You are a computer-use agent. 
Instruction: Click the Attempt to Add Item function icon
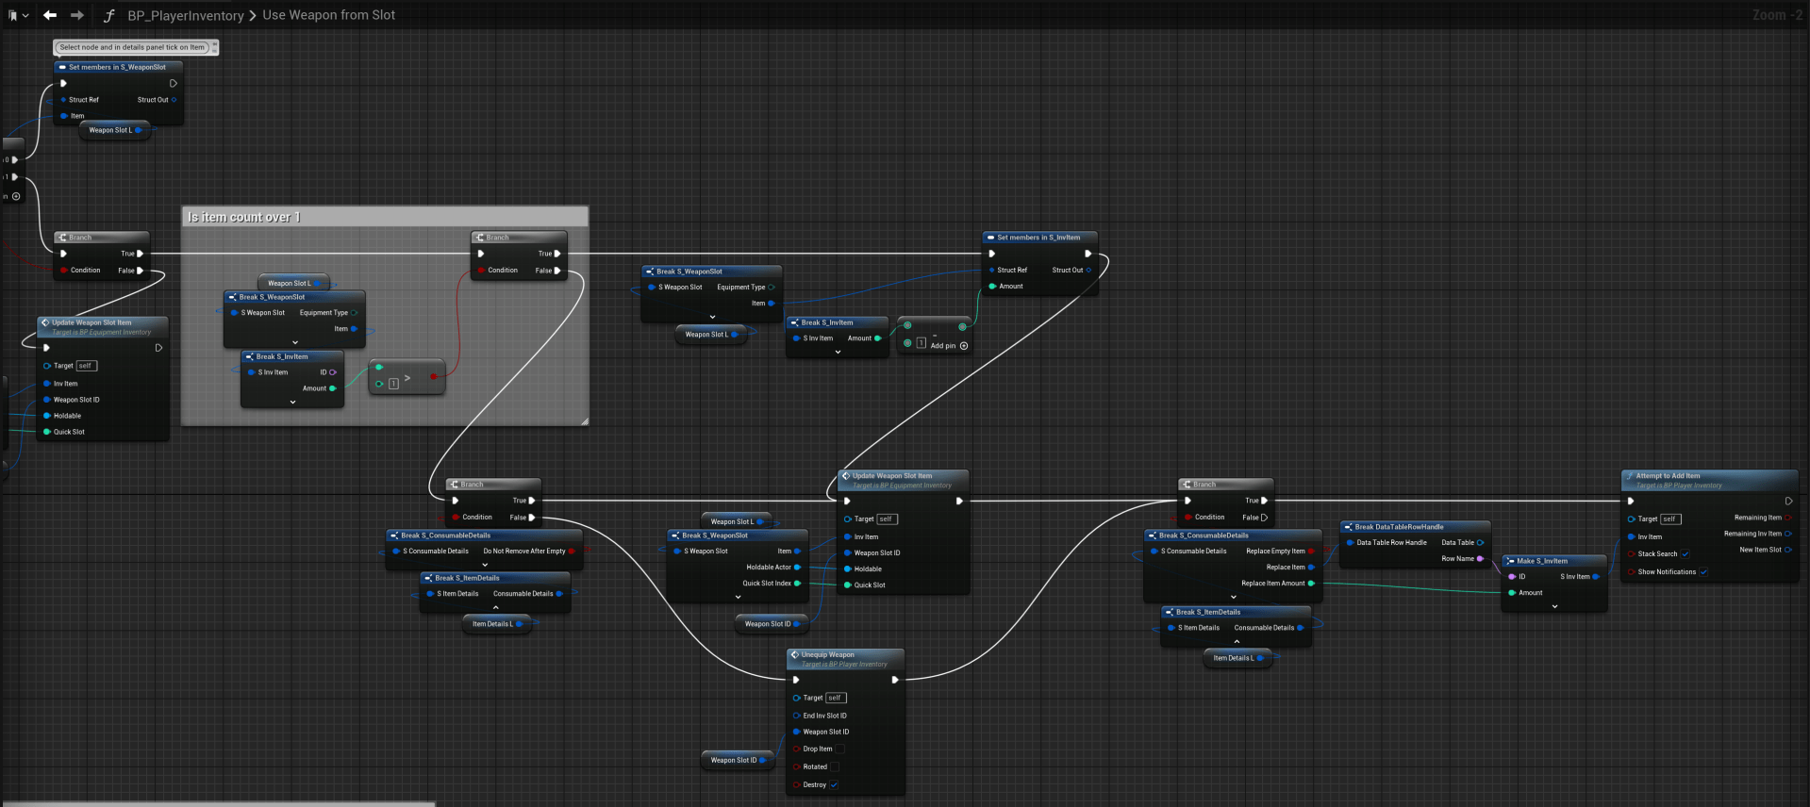pos(1630,476)
